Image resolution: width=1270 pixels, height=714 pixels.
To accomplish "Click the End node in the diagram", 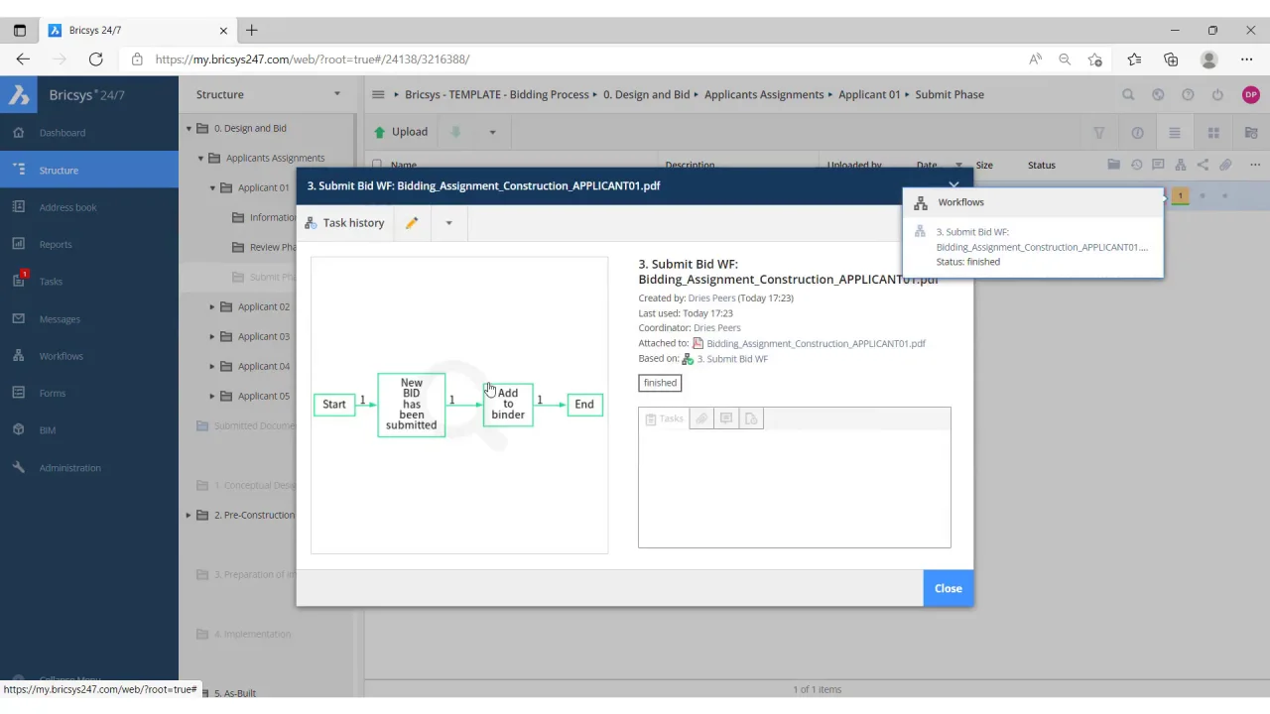I will [x=583, y=405].
